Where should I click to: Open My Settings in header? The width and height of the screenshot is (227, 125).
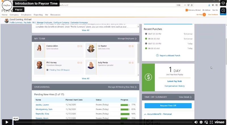coord(207,10)
